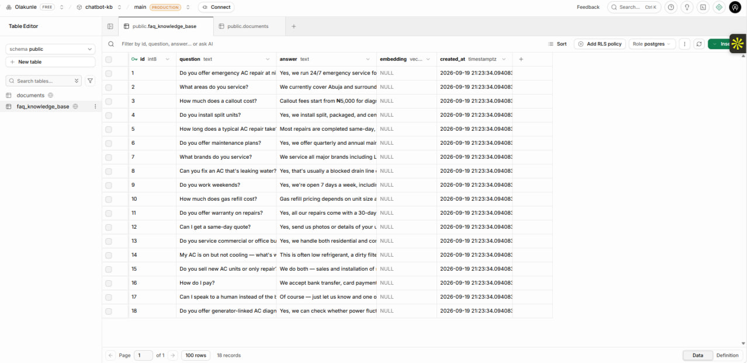Open the three-dot menu beside Role postgres
This screenshot has height=363, width=748.
(x=684, y=44)
